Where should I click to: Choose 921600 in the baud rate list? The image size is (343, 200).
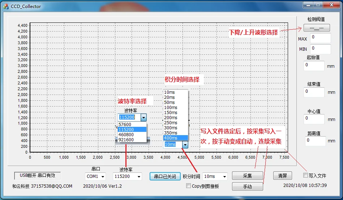[132, 140]
